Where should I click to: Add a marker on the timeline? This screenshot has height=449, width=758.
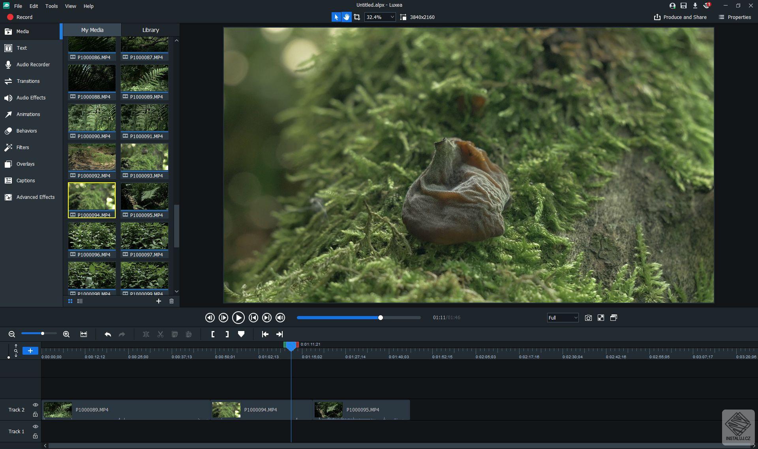tap(241, 334)
